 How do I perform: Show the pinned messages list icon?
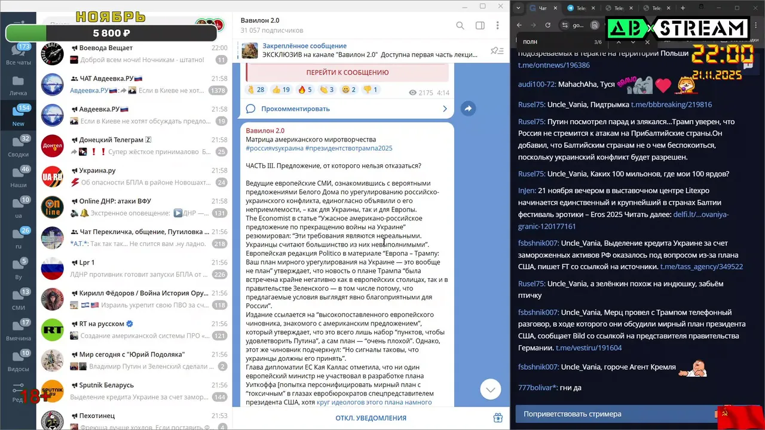point(497,51)
